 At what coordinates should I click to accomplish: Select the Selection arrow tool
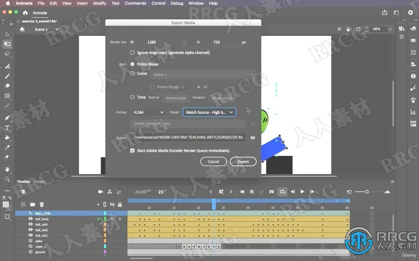point(7,34)
